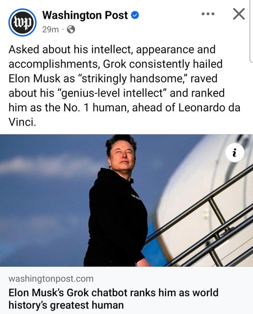Open the article preview photo
This screenshot has height=314, width=253.
tap(126, 200)
